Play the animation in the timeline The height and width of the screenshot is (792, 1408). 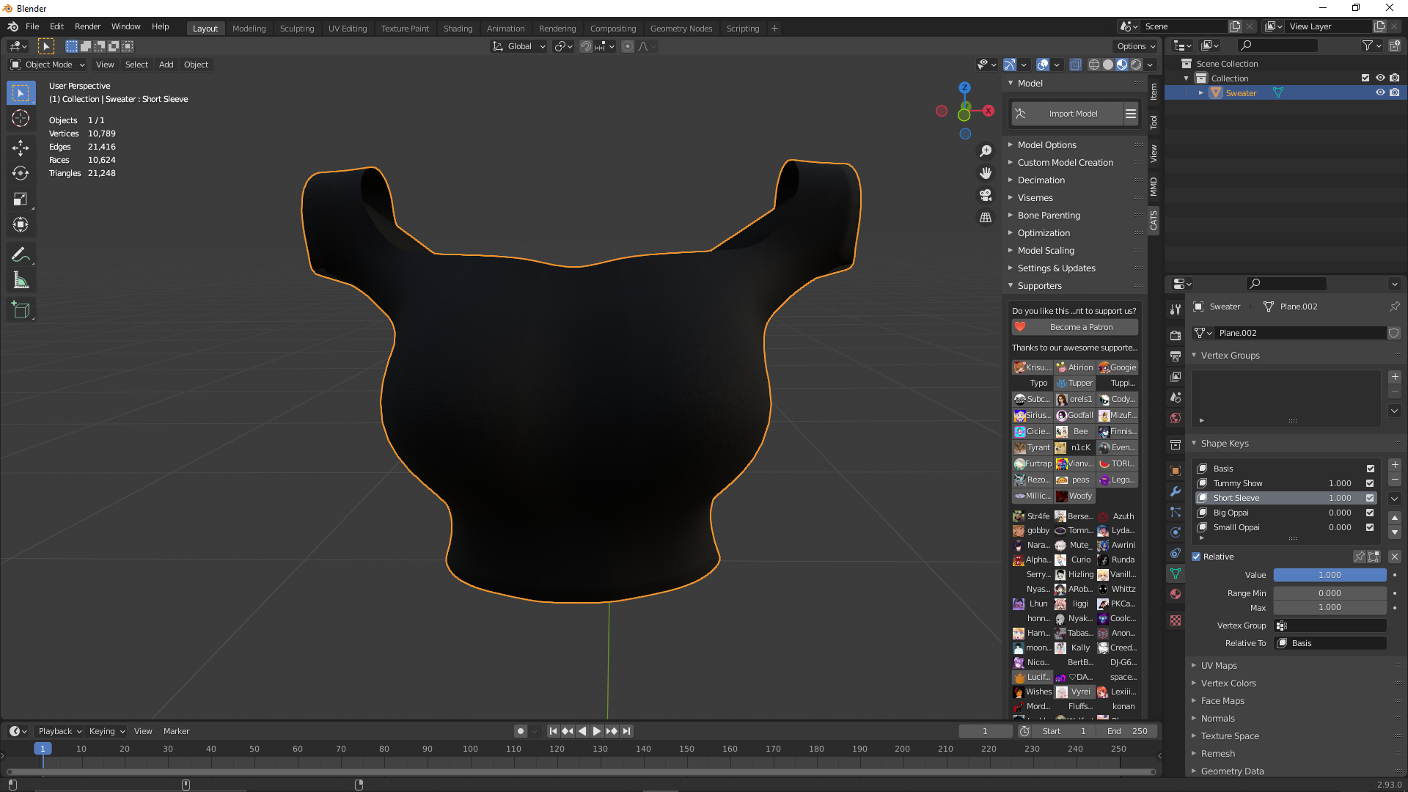click(596, 731)
